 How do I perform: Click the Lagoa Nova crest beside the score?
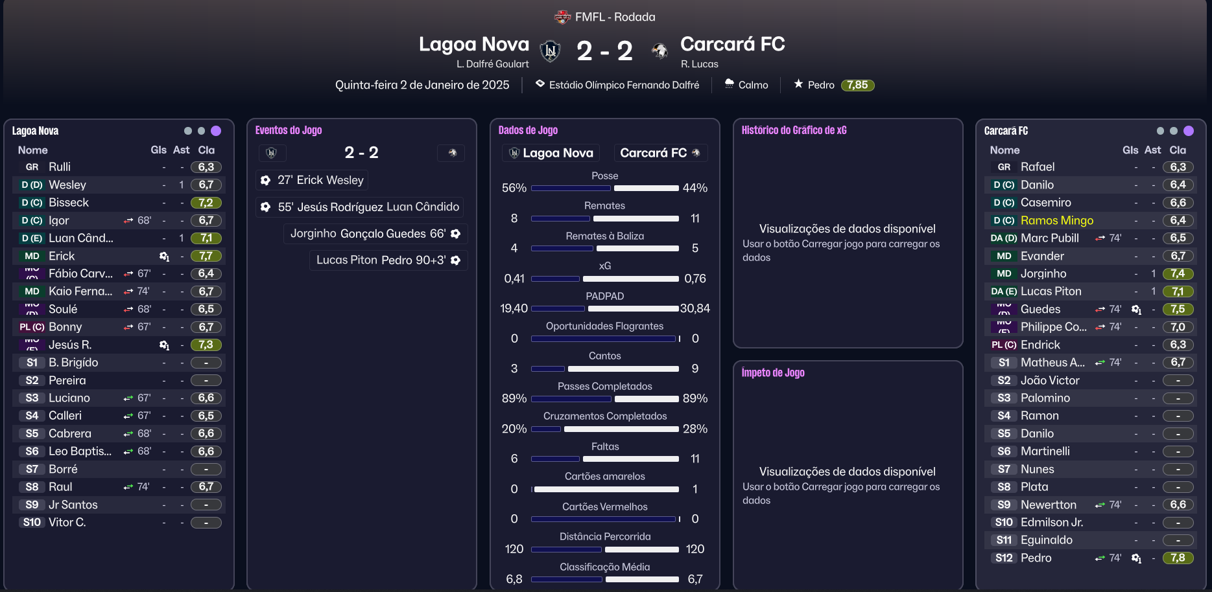point(550,51)
